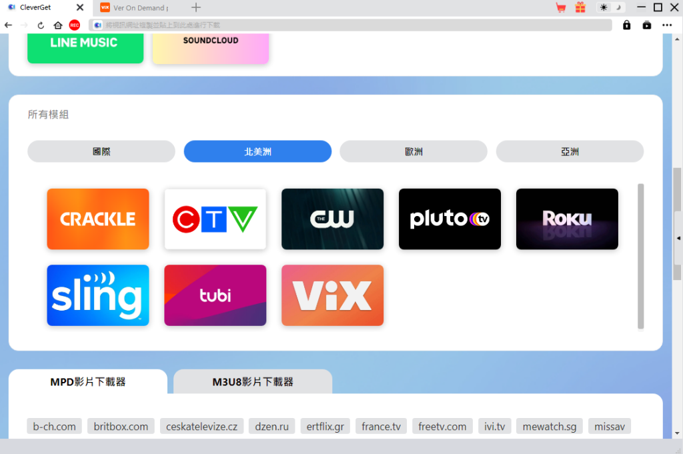Open the ertflix.gr link
Viewport: 683px width, 454px height.
[325, 426]
